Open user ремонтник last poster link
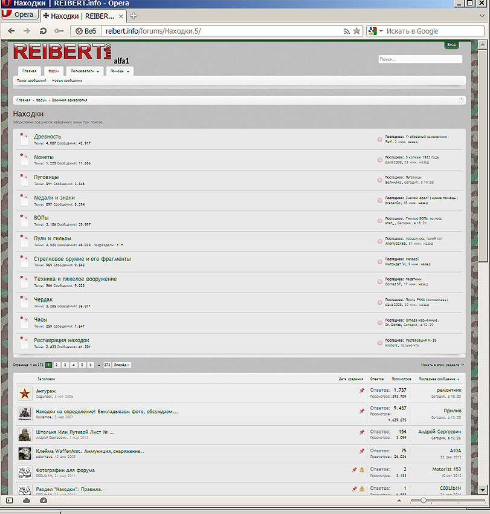This screenshot has width=490, height=514. coord(449,390)
